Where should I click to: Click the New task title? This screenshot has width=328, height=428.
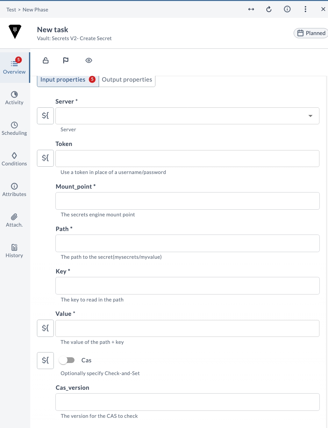click(x=53, y=30)
